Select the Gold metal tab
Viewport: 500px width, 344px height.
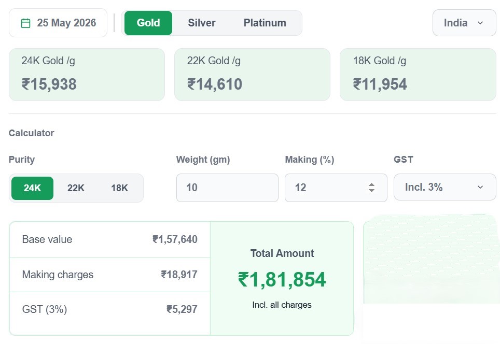point(148,23)
